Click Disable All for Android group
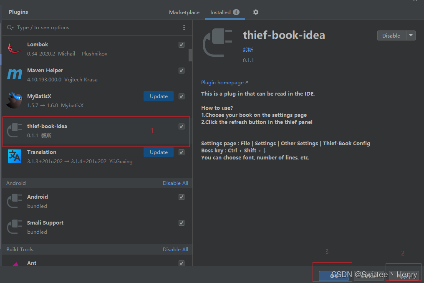Viewport: 424px width, 283px height. [175, 183]
